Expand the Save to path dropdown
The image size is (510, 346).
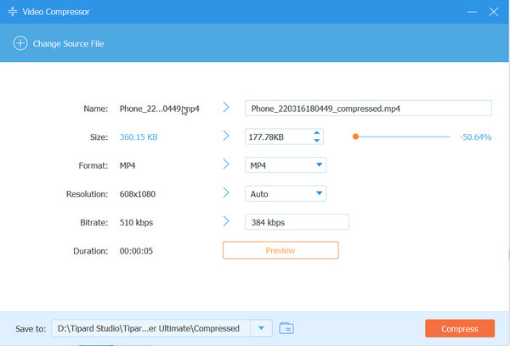tap(262, 328)
